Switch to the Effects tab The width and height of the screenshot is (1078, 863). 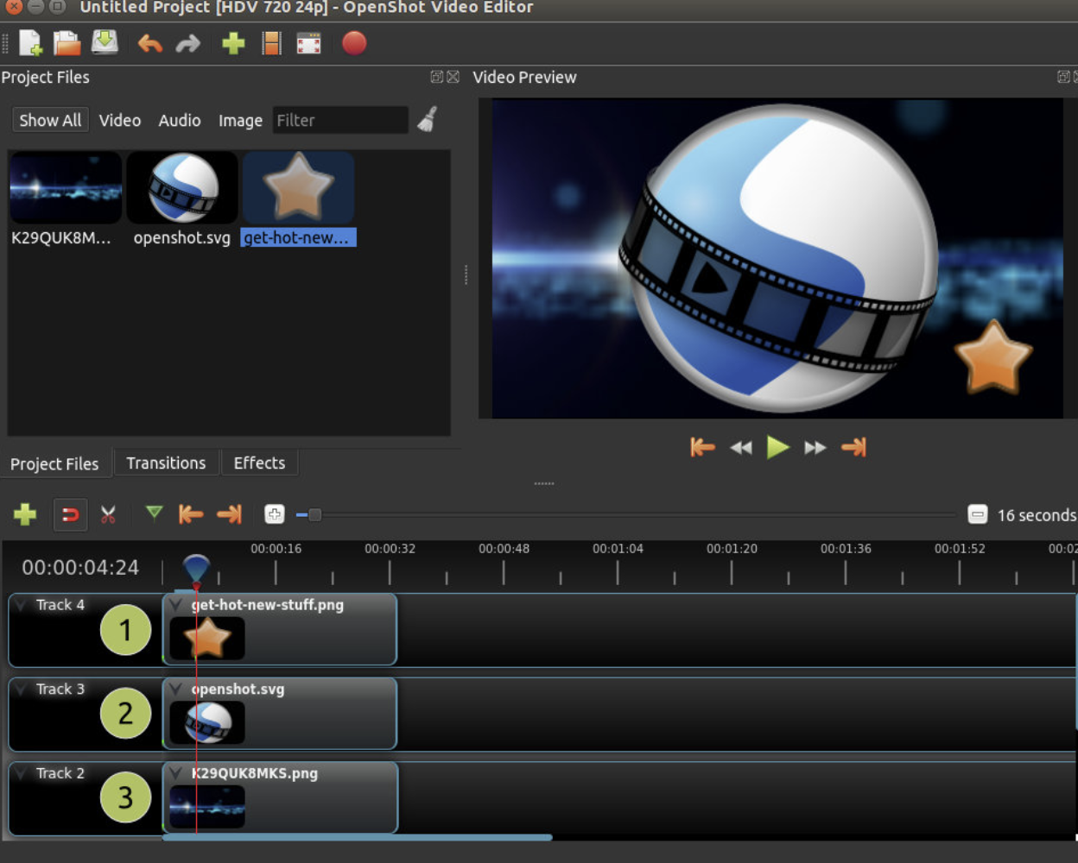click(x=259, y=463)
